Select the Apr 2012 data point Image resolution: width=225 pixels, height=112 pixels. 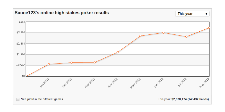[x=118, y=52]
